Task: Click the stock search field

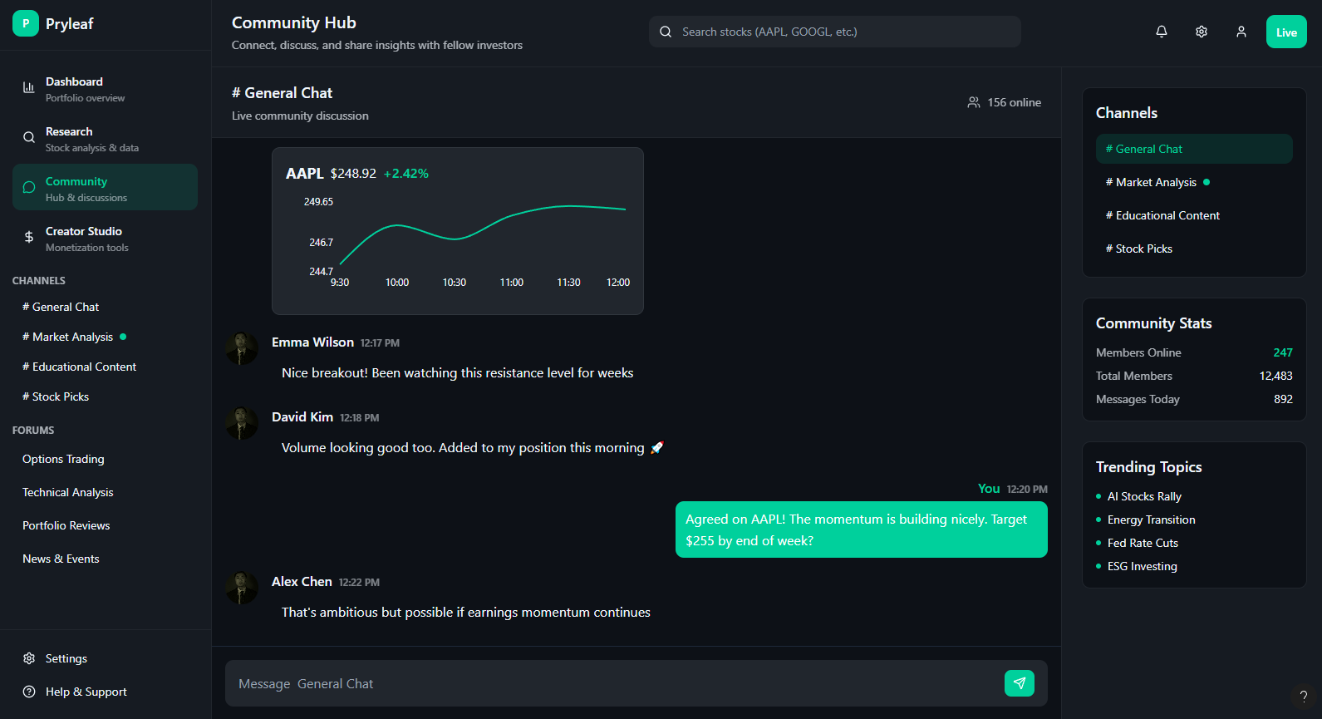Action: pos(834,31)
